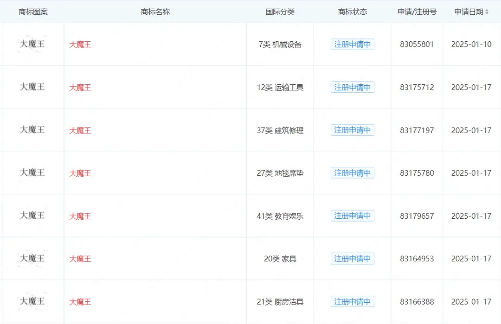Click the 商标状态 column header
The image size is (501, 324).
[x=353, y=12]
